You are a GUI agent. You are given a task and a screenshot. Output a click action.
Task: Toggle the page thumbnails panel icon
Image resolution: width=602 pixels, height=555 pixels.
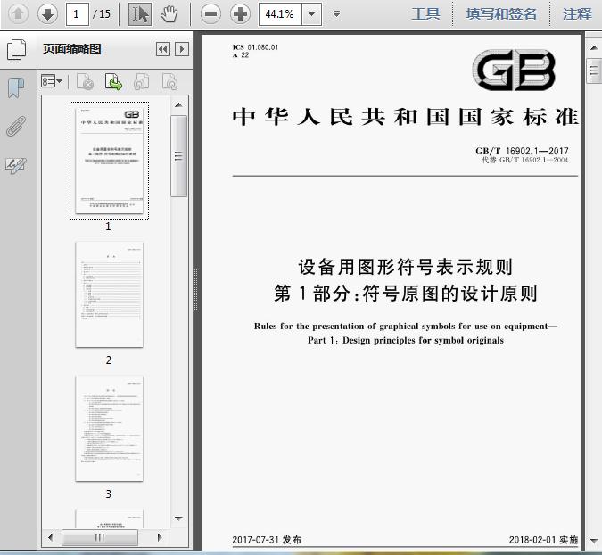tap(17, 49)
